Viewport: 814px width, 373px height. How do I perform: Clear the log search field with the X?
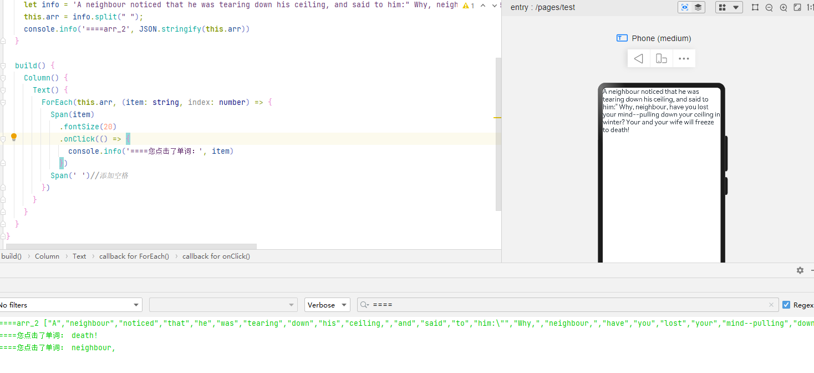tap(771, 305)
